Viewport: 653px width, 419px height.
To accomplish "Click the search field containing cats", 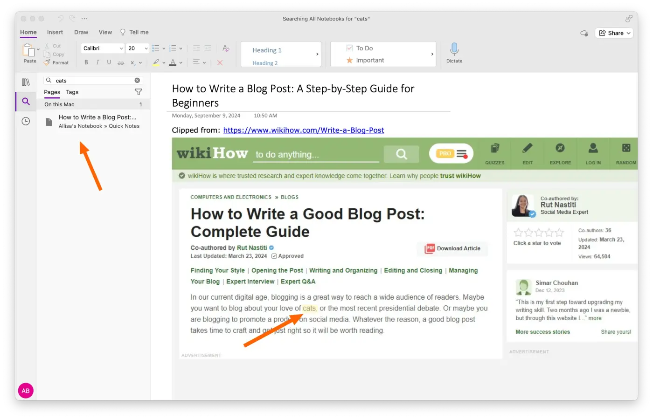I will coord(93,81).
